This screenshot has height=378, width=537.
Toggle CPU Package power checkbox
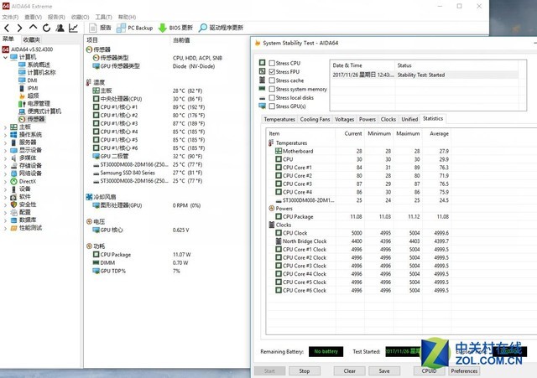coord(279,217)
